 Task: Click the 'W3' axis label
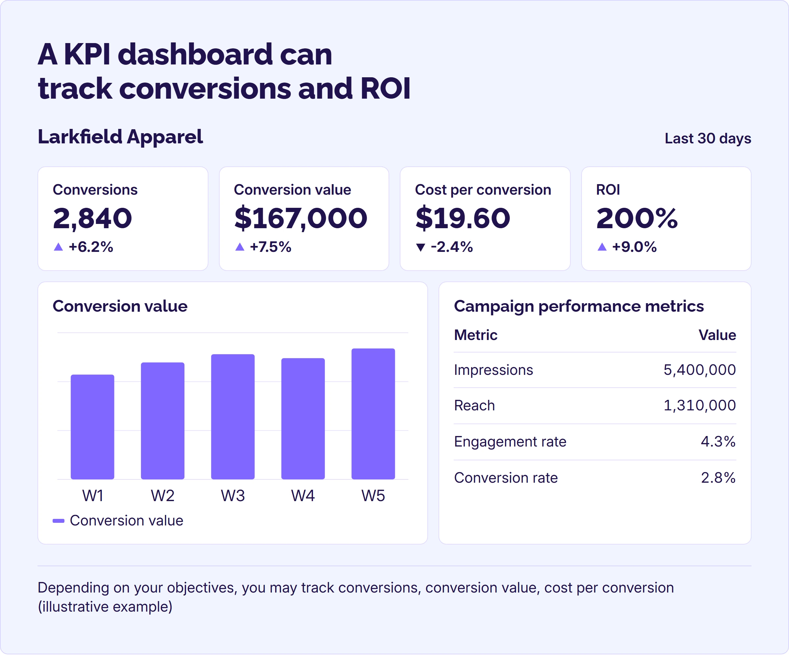233,496
